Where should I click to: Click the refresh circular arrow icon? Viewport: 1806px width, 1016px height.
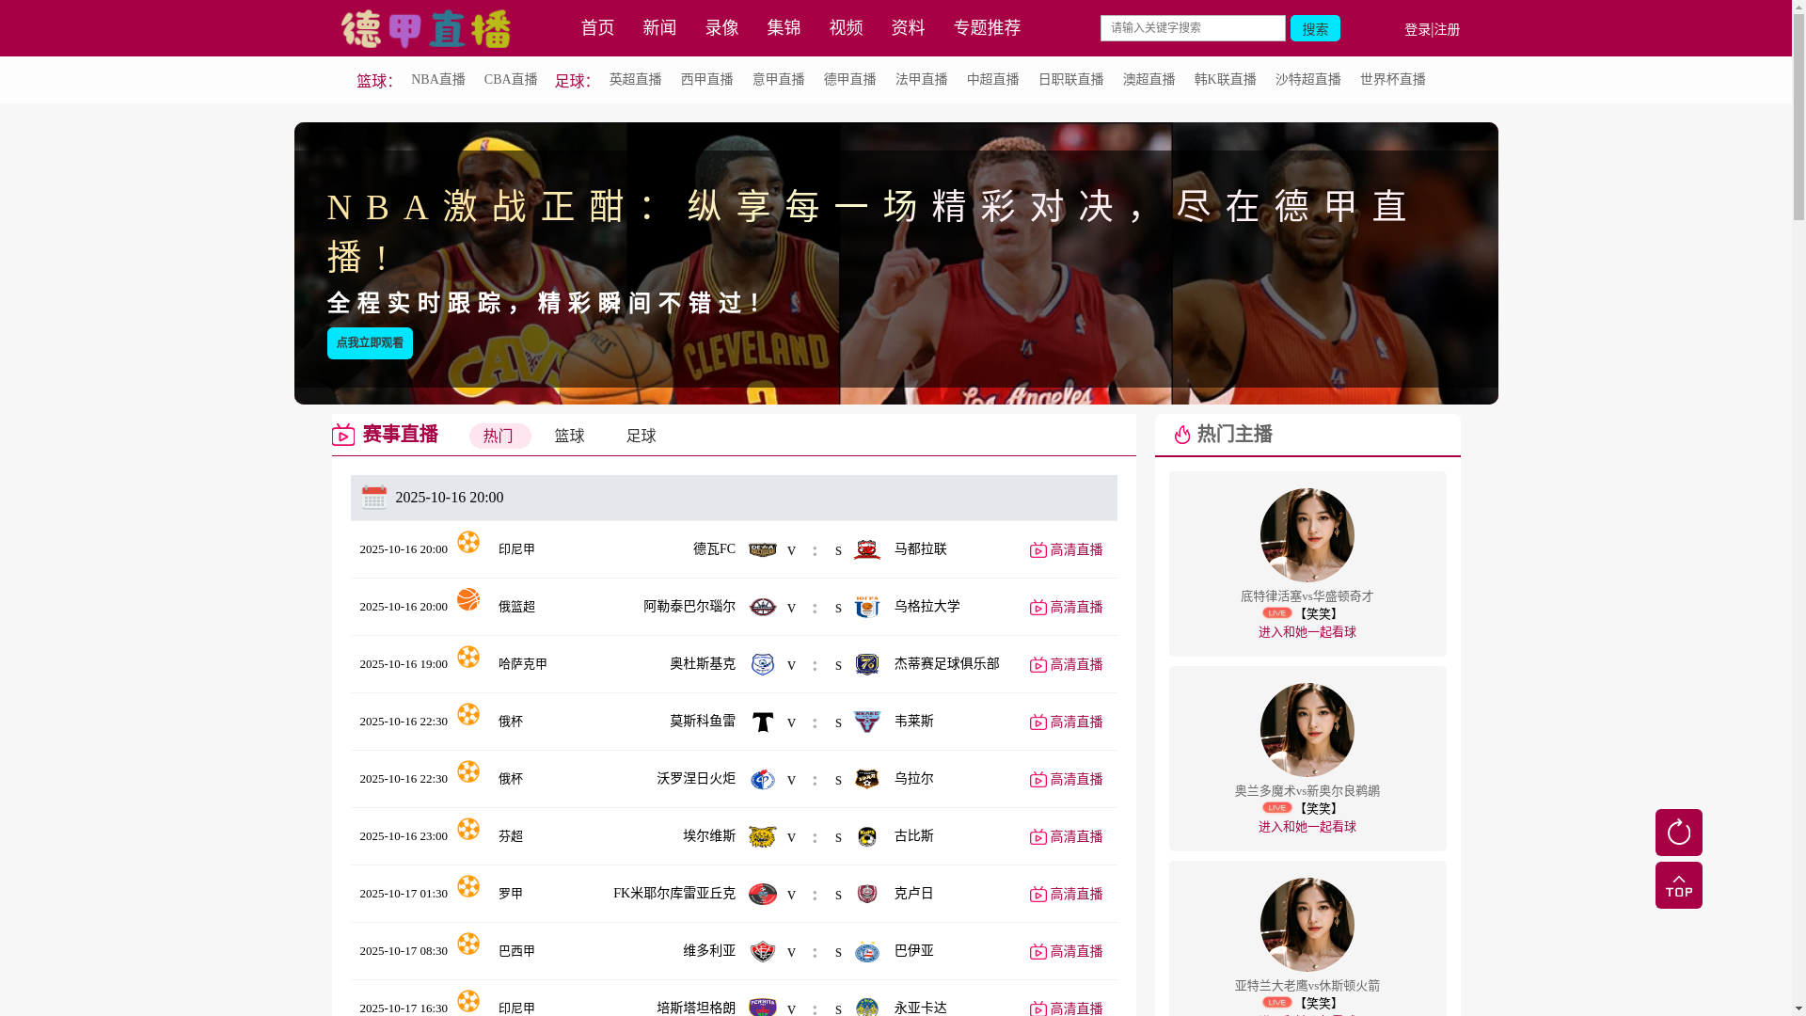[1678, 833]
